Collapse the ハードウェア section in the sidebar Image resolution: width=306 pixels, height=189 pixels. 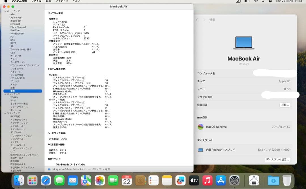pos(5,11)
